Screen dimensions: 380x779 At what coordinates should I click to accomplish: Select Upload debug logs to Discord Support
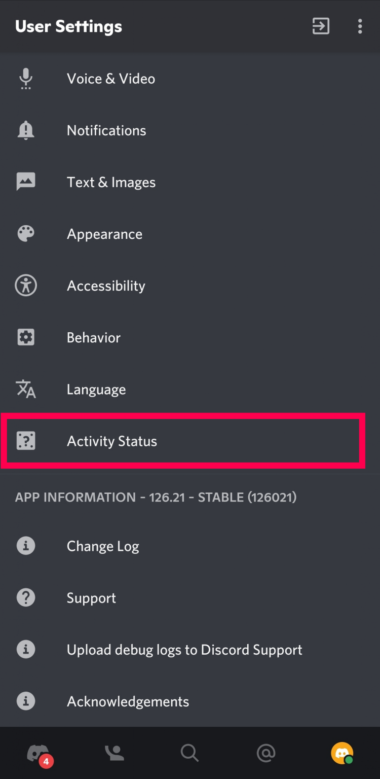184,649
